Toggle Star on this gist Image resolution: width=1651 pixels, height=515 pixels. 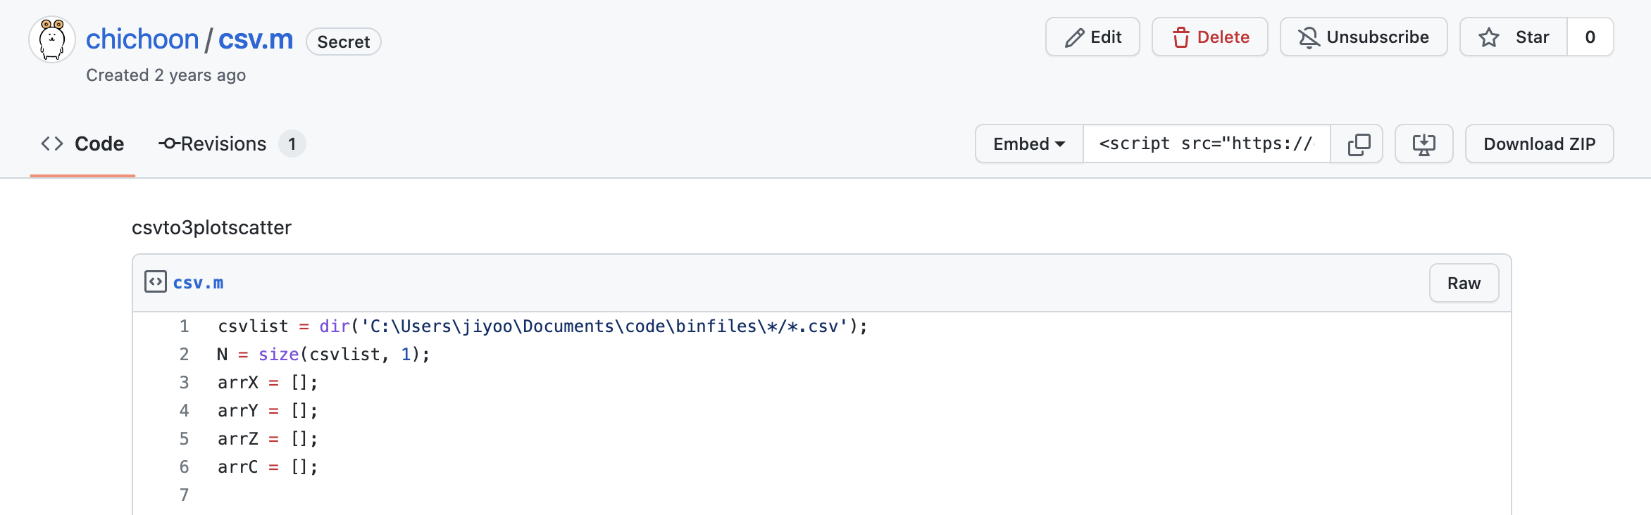[1513, 37]
